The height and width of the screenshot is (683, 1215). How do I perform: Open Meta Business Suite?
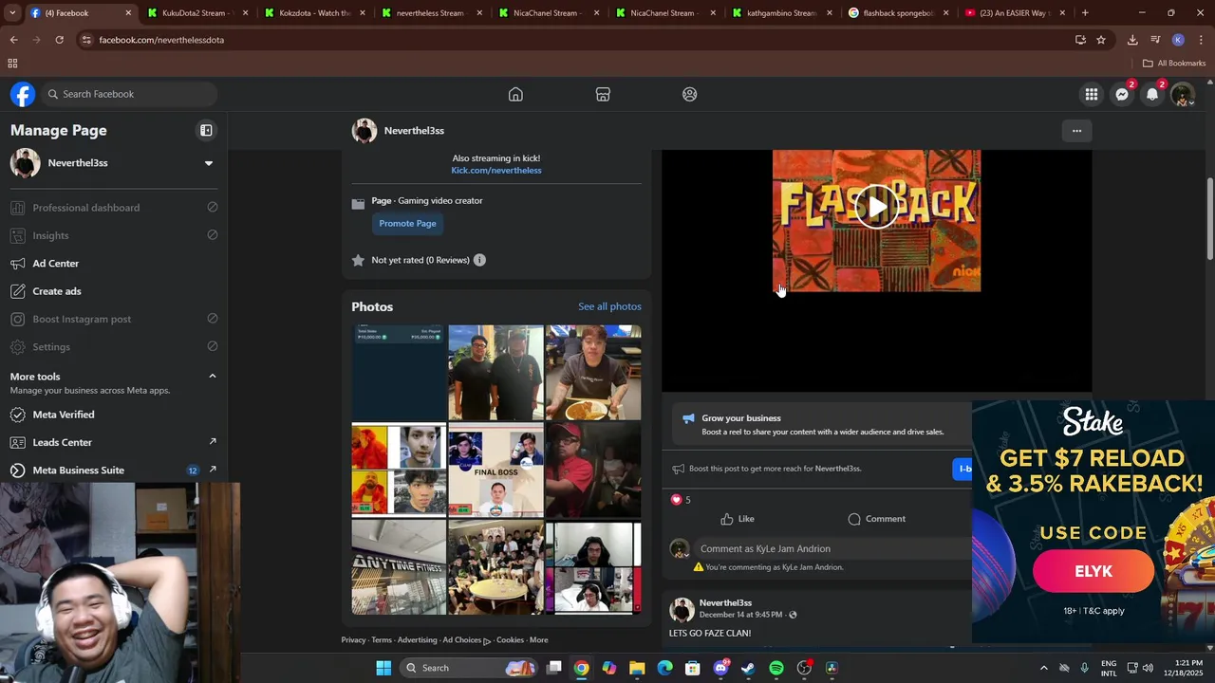point(114,470)
